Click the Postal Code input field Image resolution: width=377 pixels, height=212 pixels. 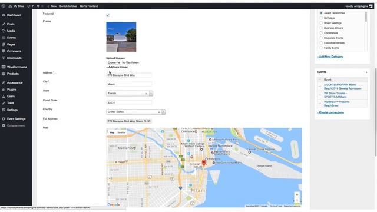pos(129,102)
